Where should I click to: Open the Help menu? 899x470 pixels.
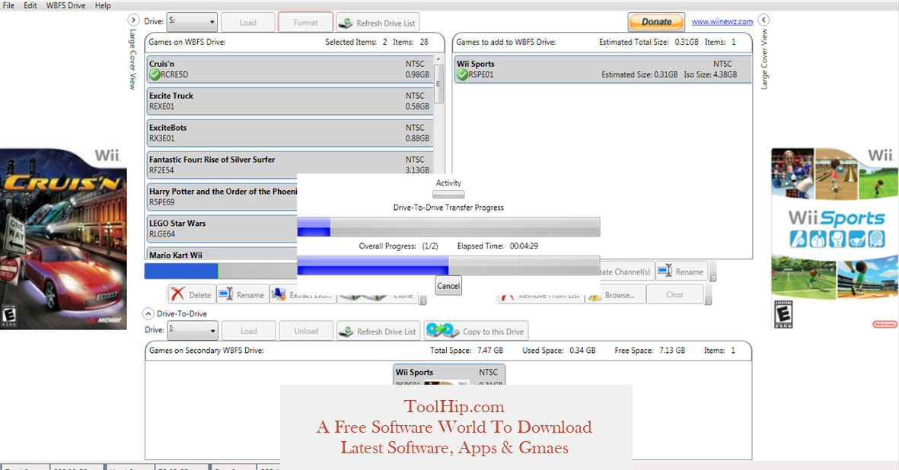tap(103, 5)
